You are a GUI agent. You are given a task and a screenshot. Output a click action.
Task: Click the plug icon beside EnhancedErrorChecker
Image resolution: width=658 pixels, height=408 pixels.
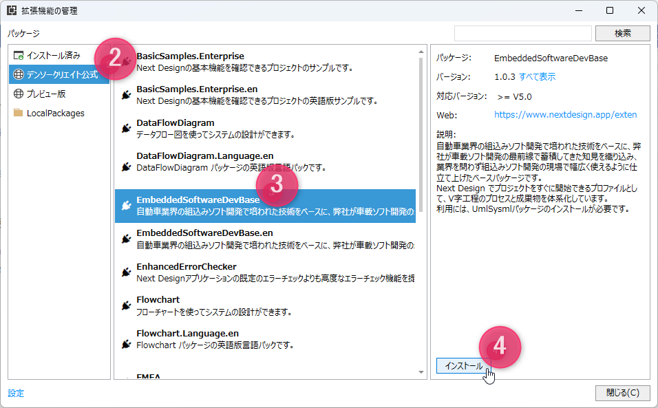[127, 272]
